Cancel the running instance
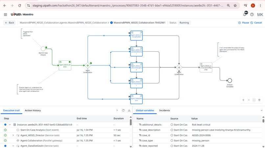265x148 pixels. point(256,23)
